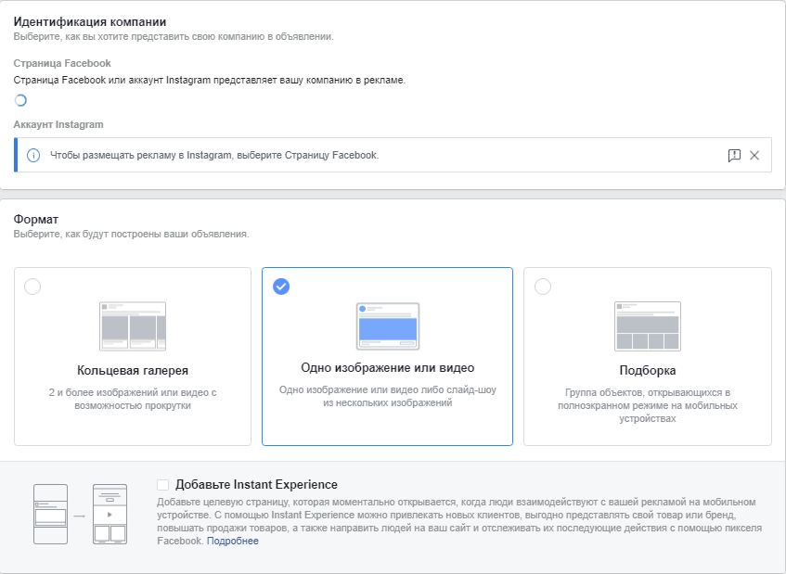This screenshot has height=574, width=786.
Task: Open the Подробнее link
Action: [x=233, y=541]
